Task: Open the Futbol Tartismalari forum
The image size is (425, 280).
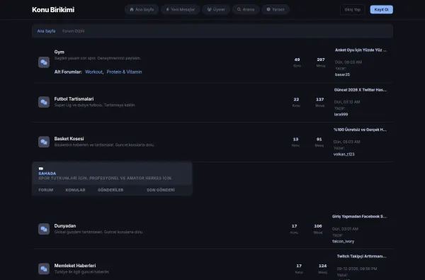Action: click(x=74, y=99)
